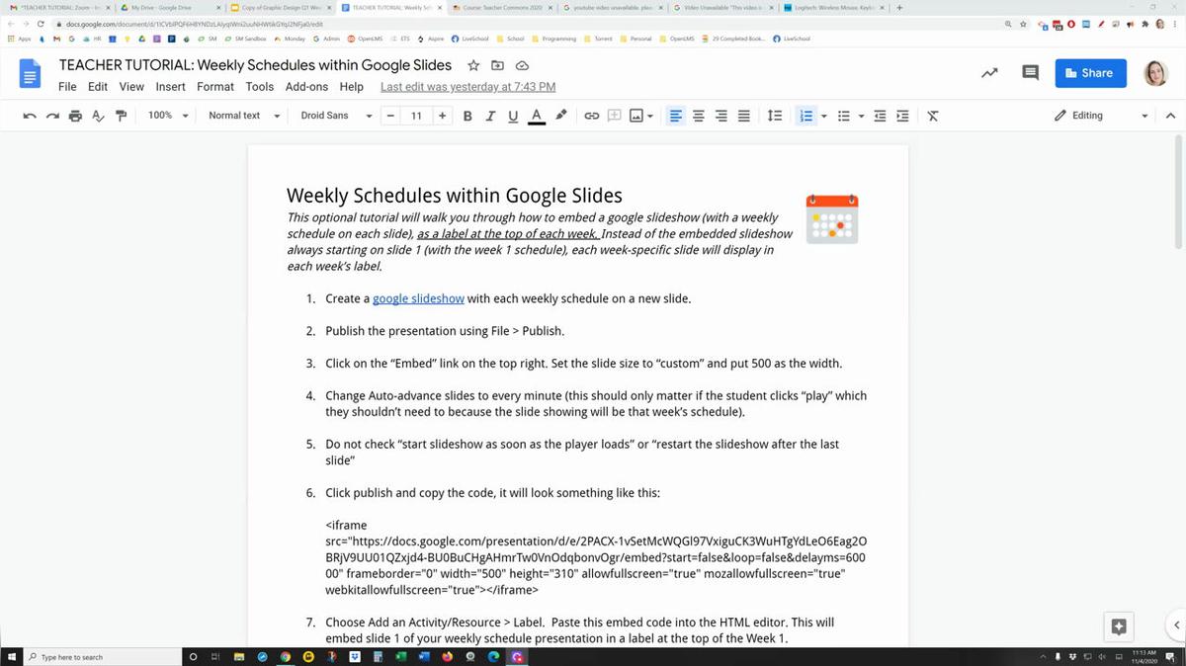
Task: Open the View menu
Action: pos(131,87)
